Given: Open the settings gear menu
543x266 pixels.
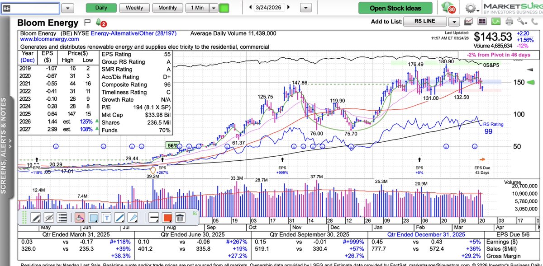Looking at the screenshot, I should coord(472,8).
